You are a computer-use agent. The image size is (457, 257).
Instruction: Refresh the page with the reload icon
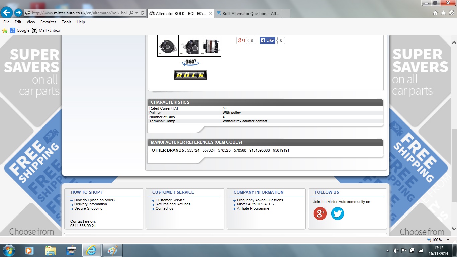click(x=142, y=13)
